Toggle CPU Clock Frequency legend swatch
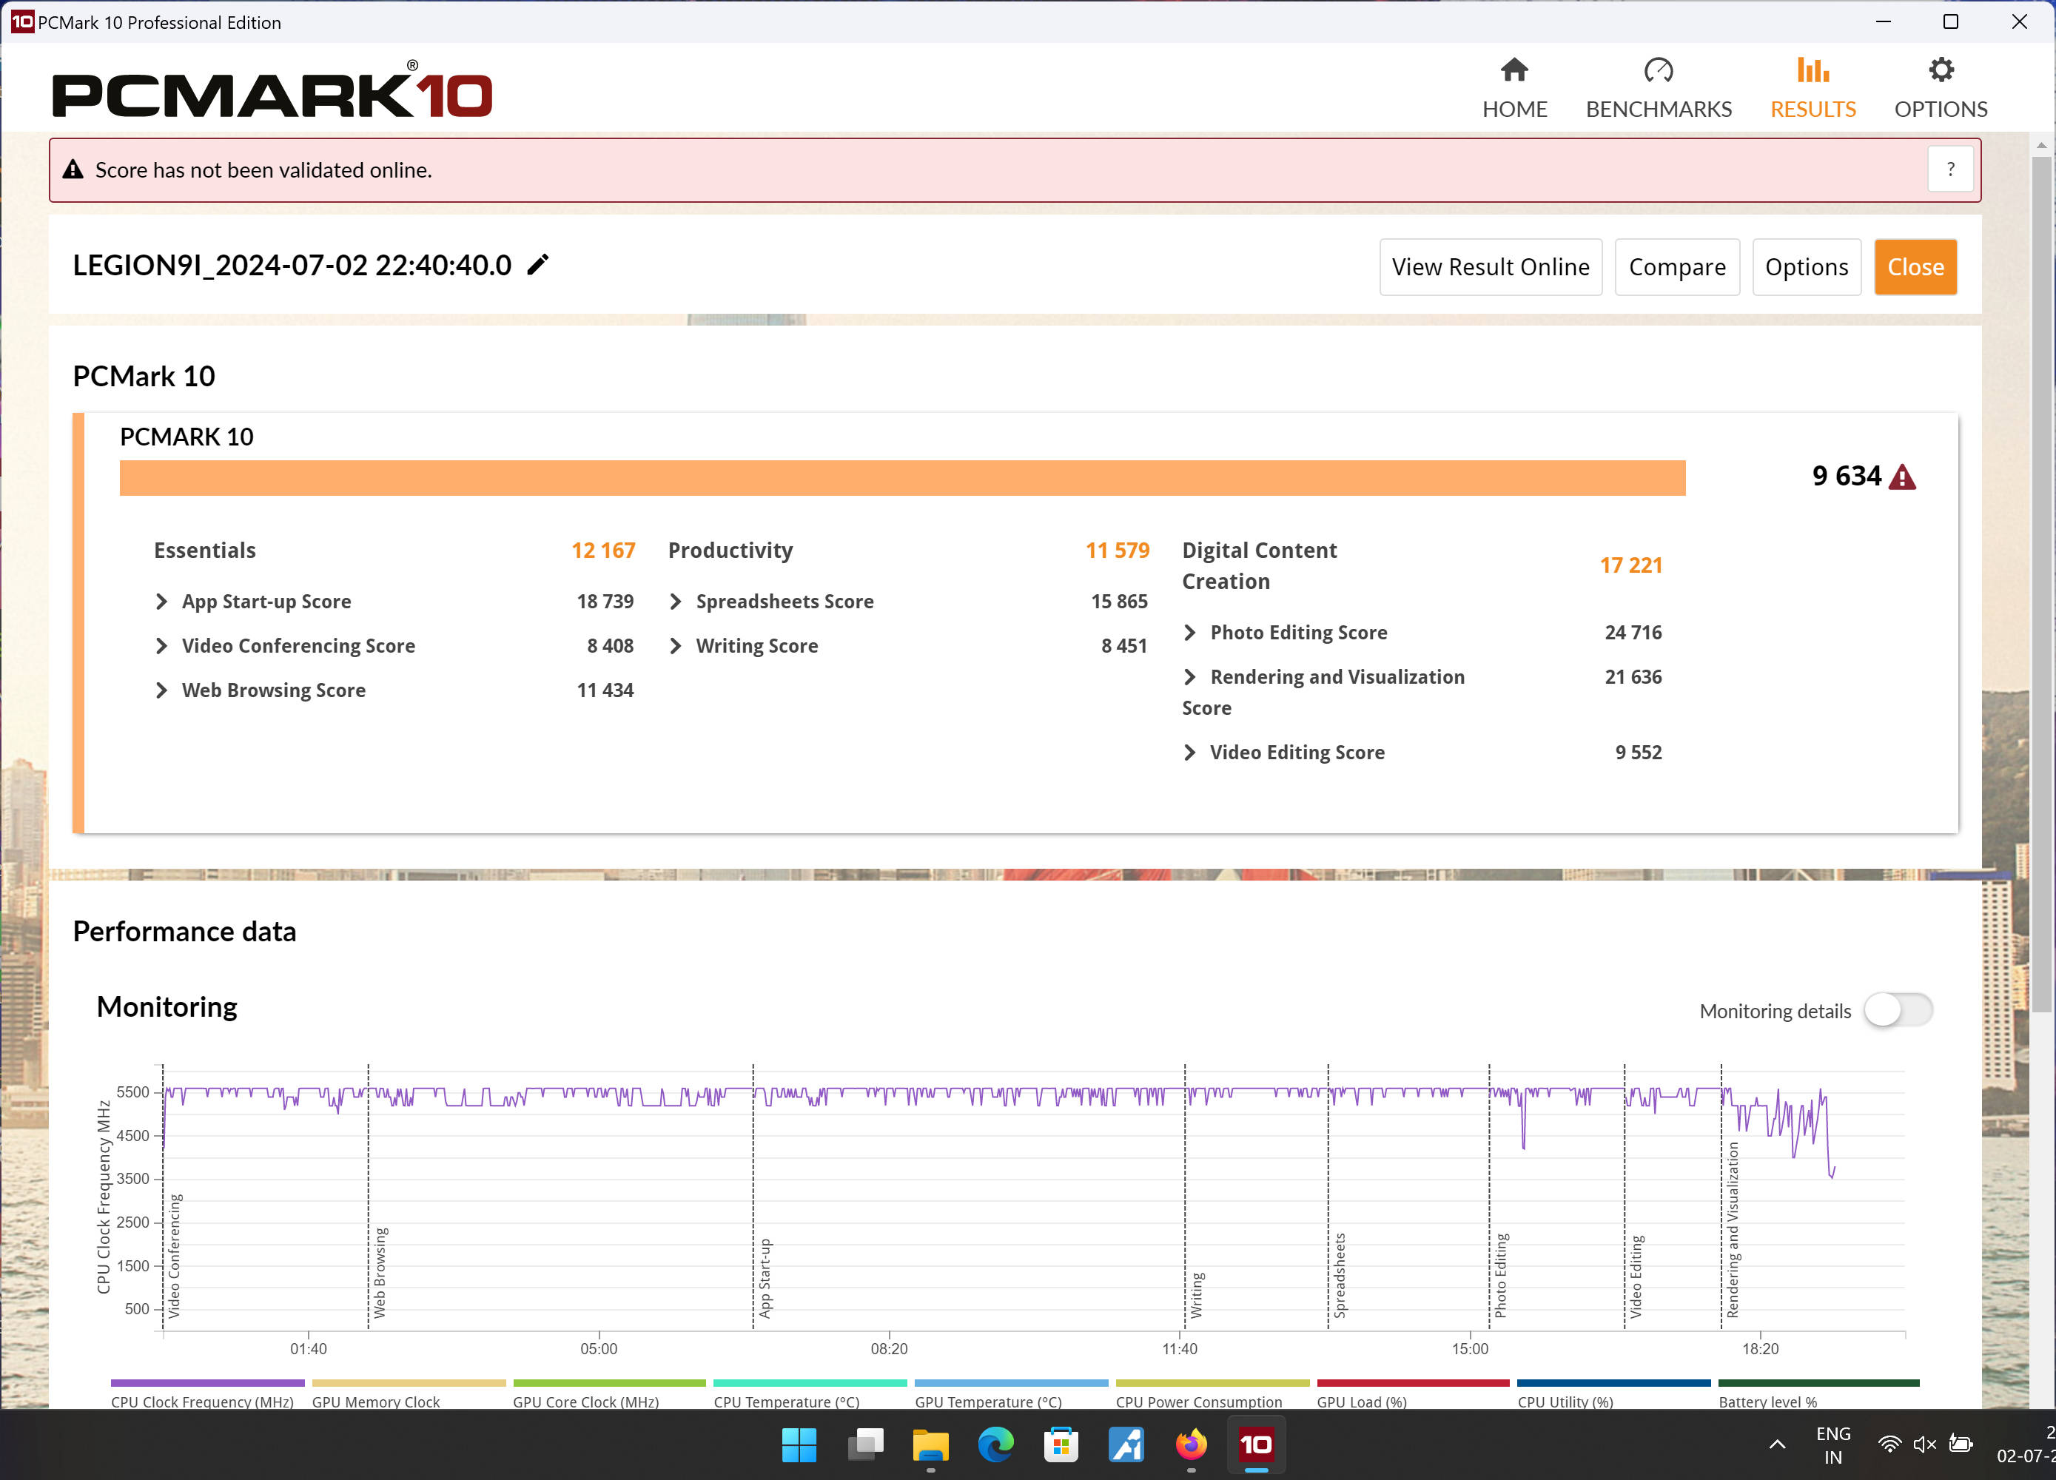The image size is (2056, 1480). (207, 1383)
